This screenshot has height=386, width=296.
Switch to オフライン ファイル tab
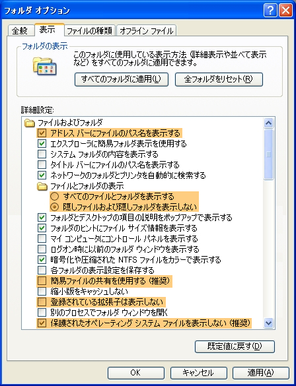(x=147, y=30)
